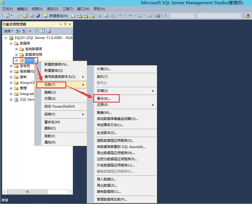Click the Paste clipboard icon

(x=112, y=16)
